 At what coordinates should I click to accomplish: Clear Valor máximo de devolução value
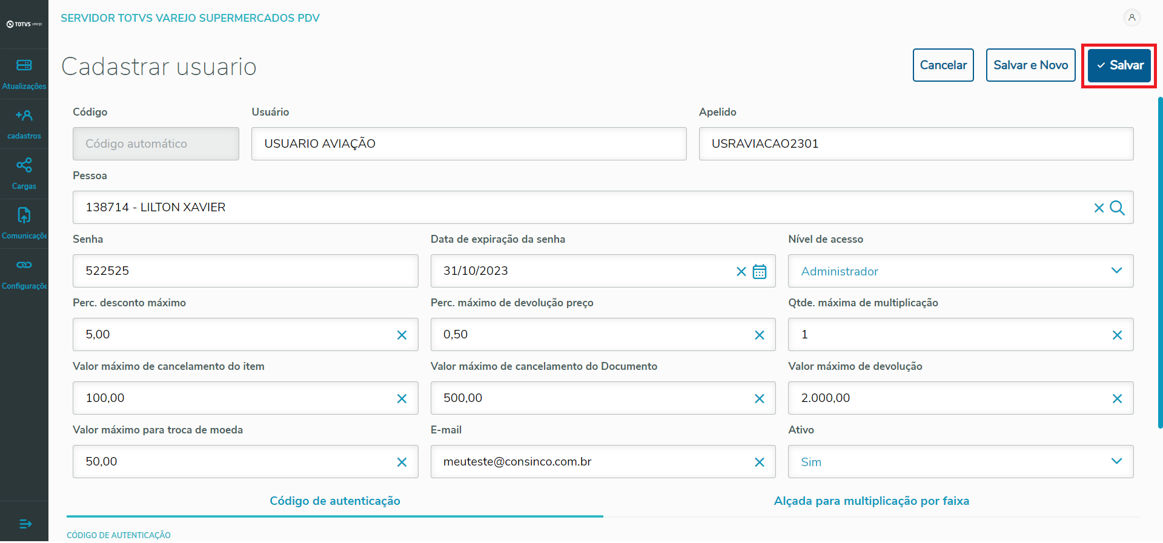point(1118,398)
